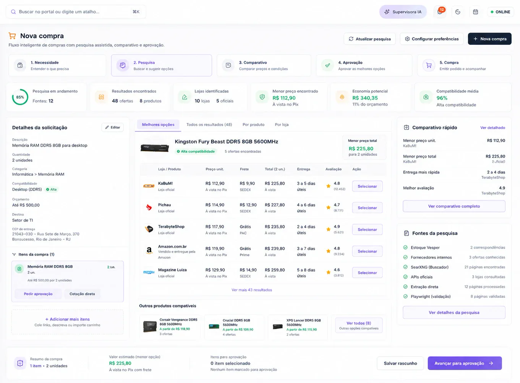This screenshot has height=383, width=520.
Task: Click the Resultados encontrados card icon
Action: pyautogui.click(x=101, y=97)
